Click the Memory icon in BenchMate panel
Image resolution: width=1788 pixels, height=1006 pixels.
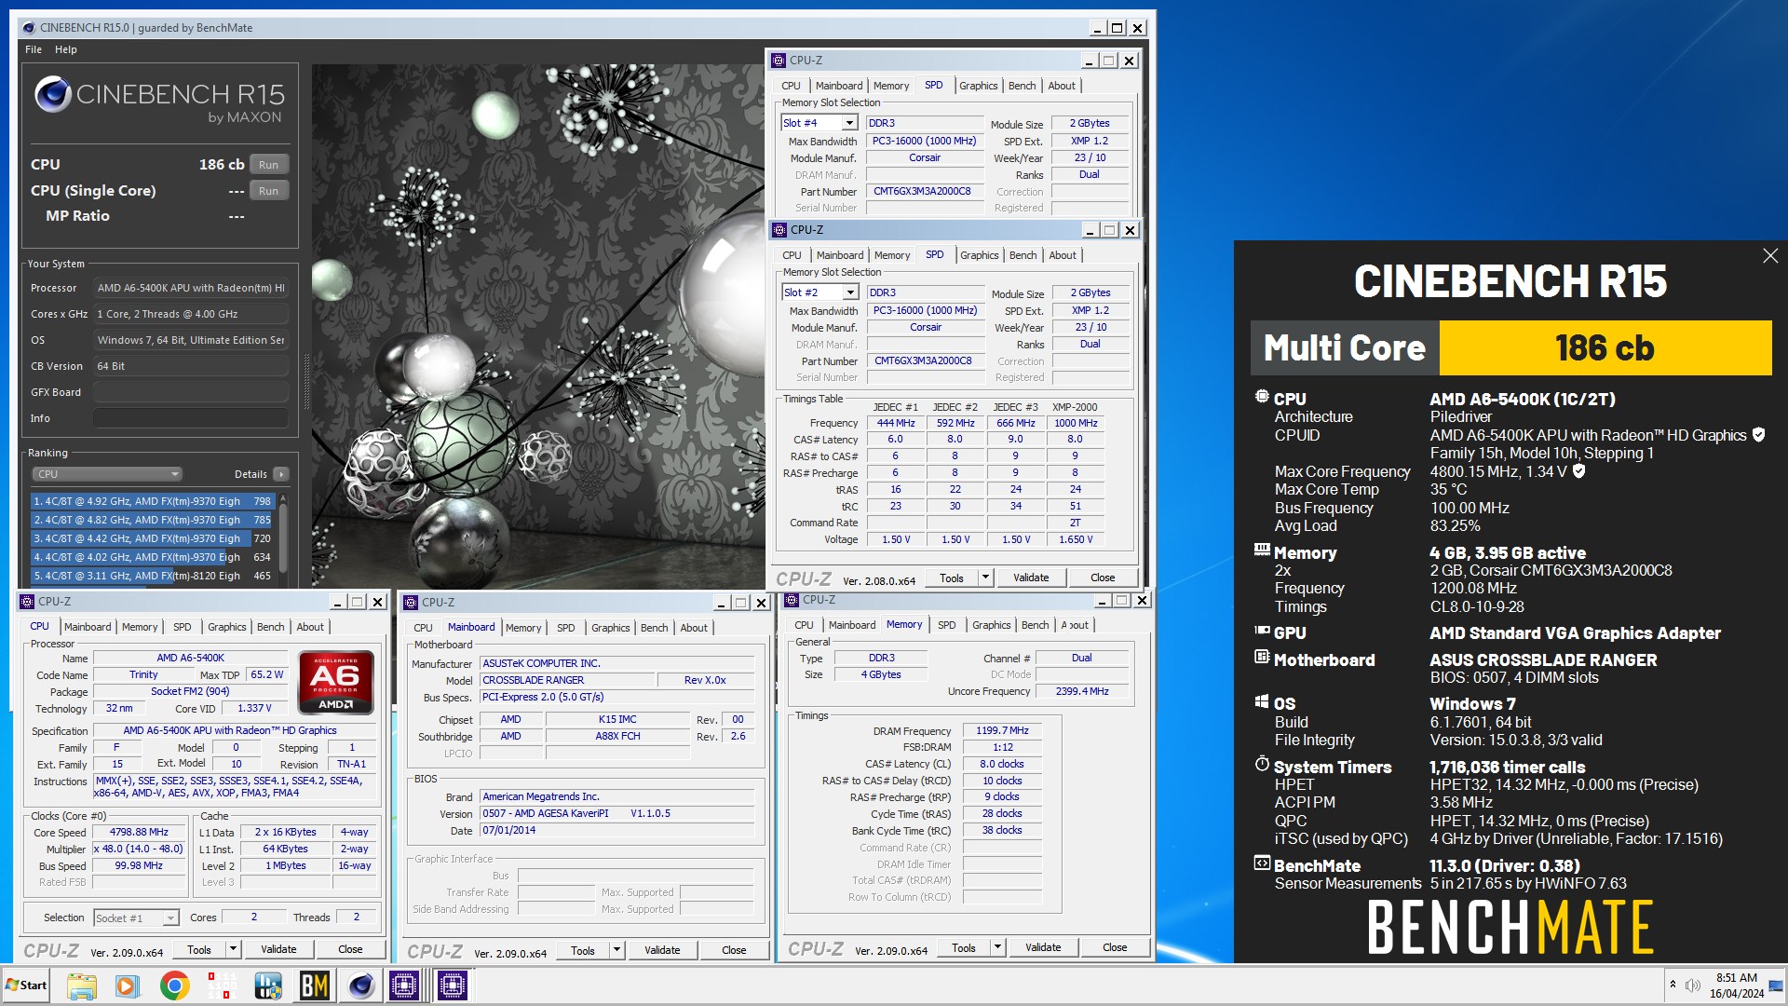coord(1262,550)
